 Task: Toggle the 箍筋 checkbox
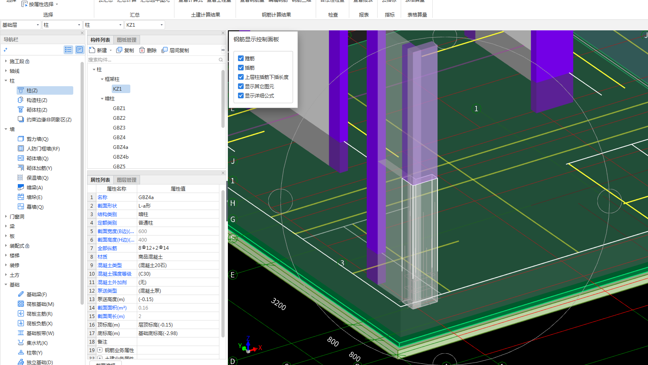point(241,58)
